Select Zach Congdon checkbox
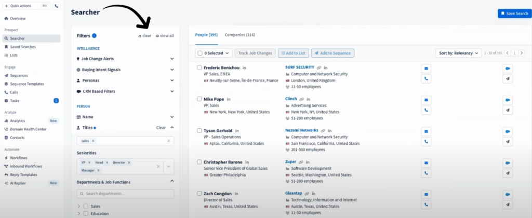 (x=199, y=194)
